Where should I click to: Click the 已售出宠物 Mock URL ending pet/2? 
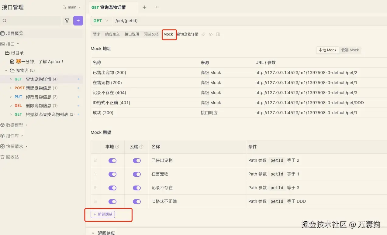click(x=306, y=73)
